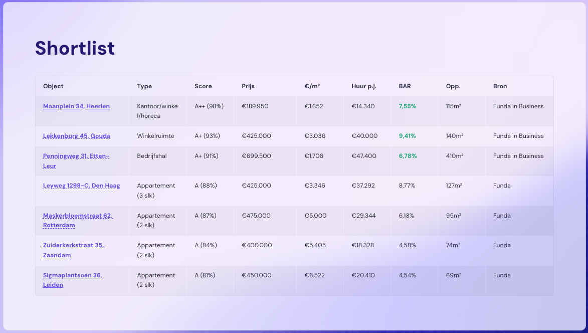Viewport: 588px width, 333px height.
Task: Click the Penningweg 31, Etten-Leur link
Action: pyautogui.click(x=76, y=156)
